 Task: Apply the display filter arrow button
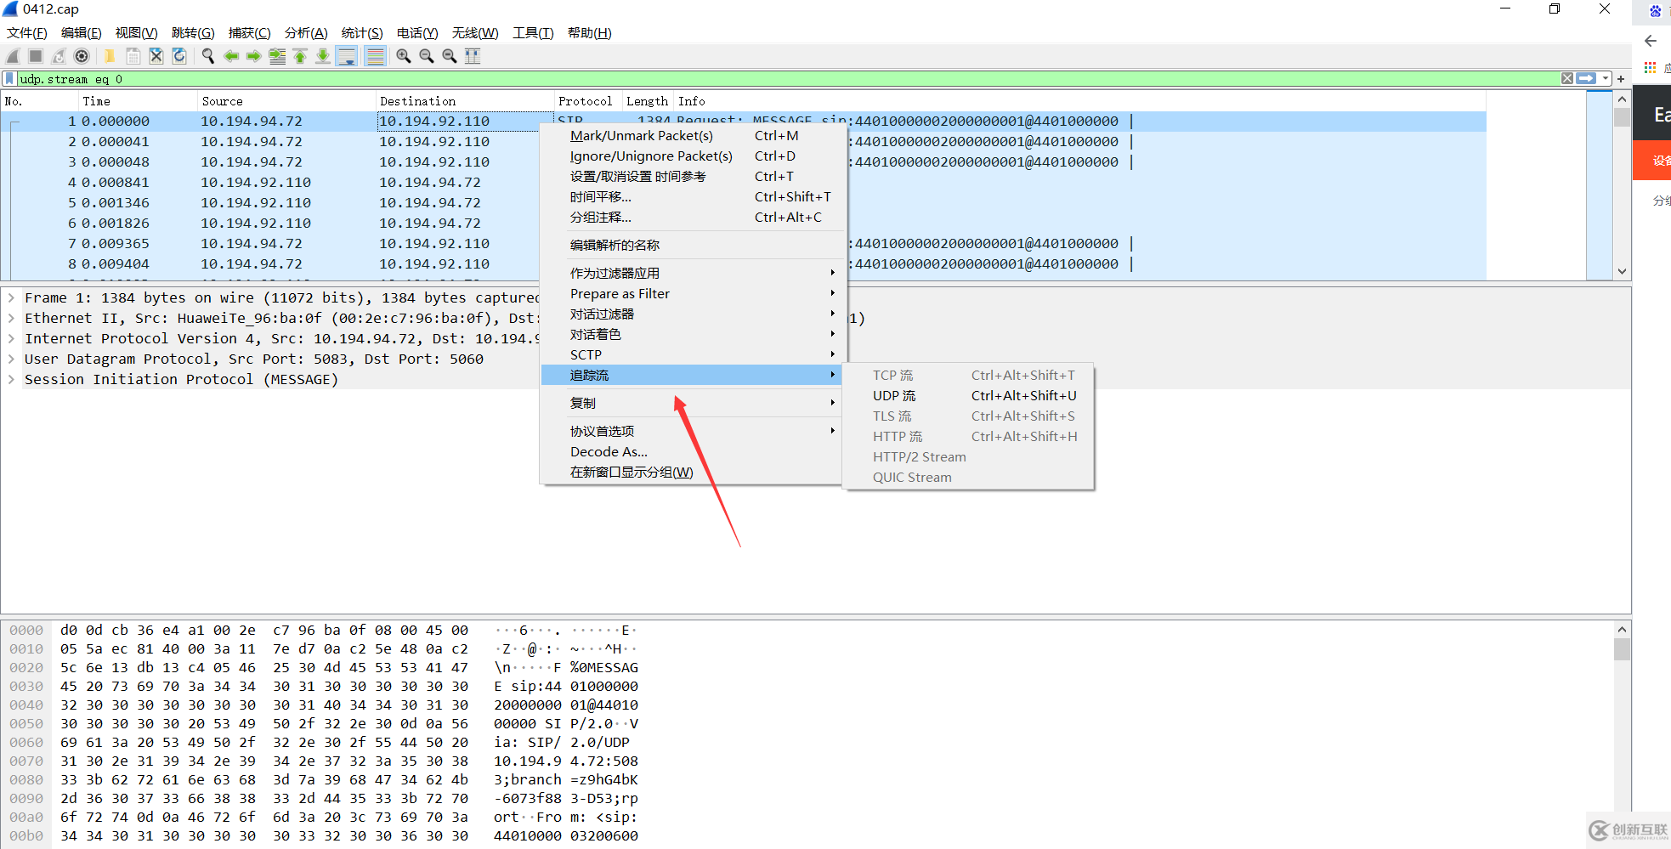click(x=1586, y=78)
